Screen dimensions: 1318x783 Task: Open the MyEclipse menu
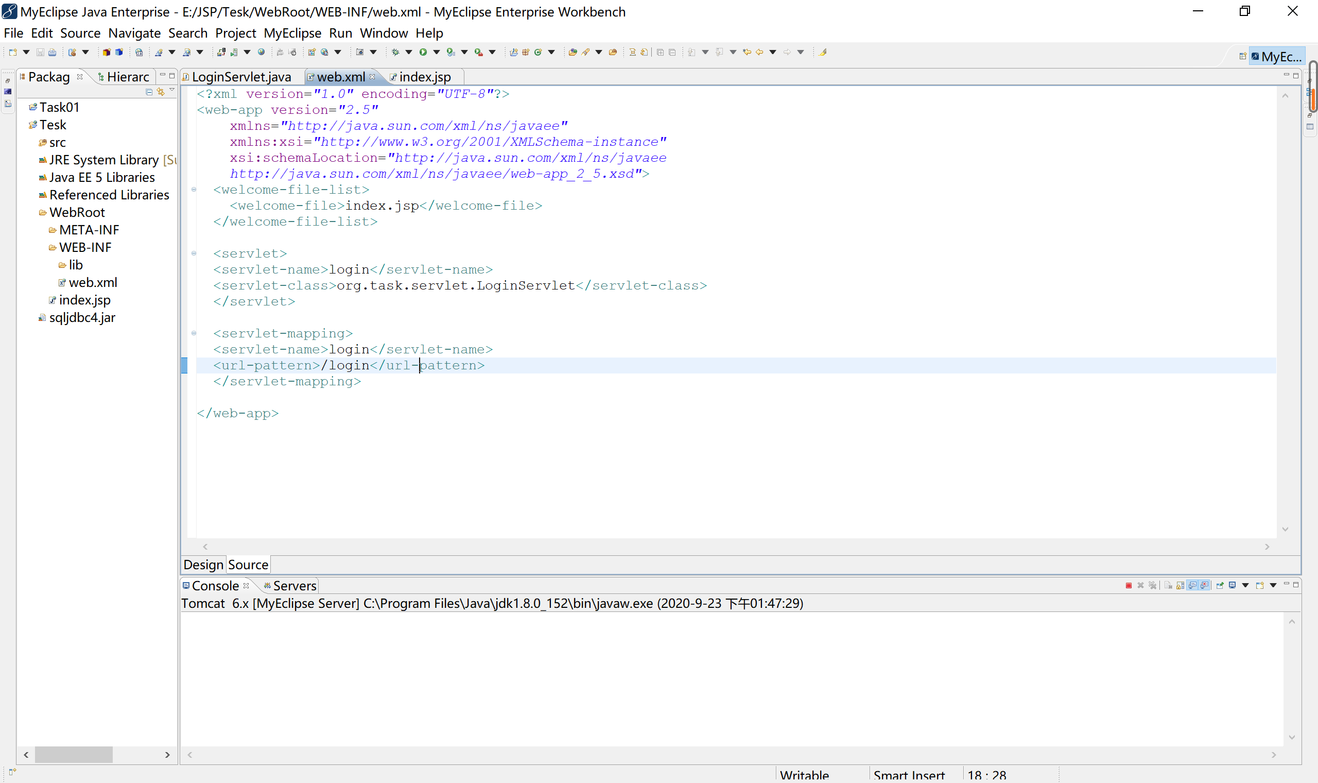(x=292, y=33)
